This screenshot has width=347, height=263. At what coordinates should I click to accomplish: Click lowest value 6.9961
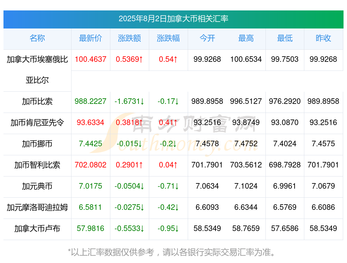coord(285,186)
